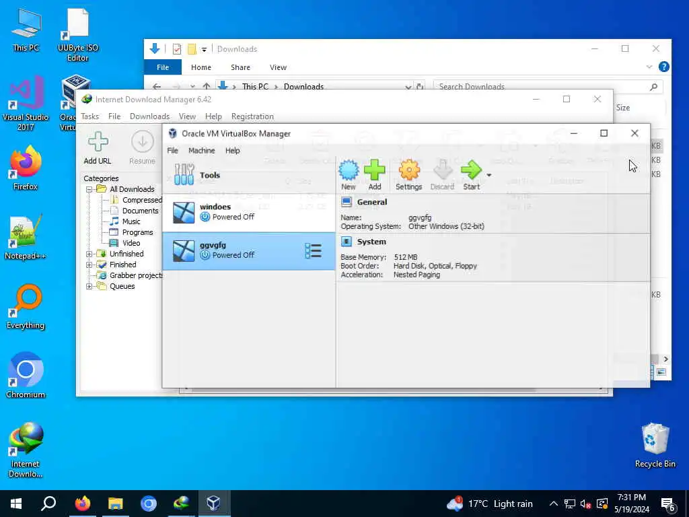Open IDM Registration menu
The image size is (689, 517).
coord(252,116)
